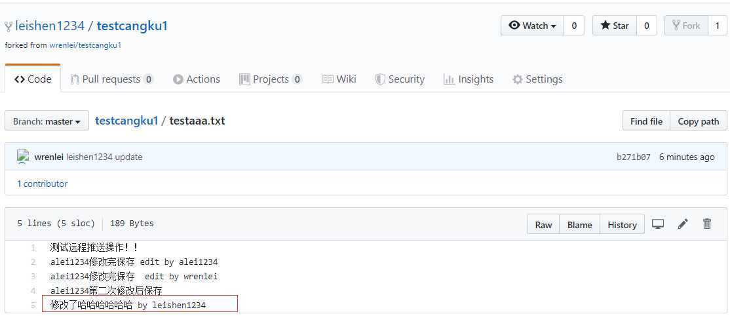Click the '6 minutes ago' timestamp

click(x=687, y=157)
